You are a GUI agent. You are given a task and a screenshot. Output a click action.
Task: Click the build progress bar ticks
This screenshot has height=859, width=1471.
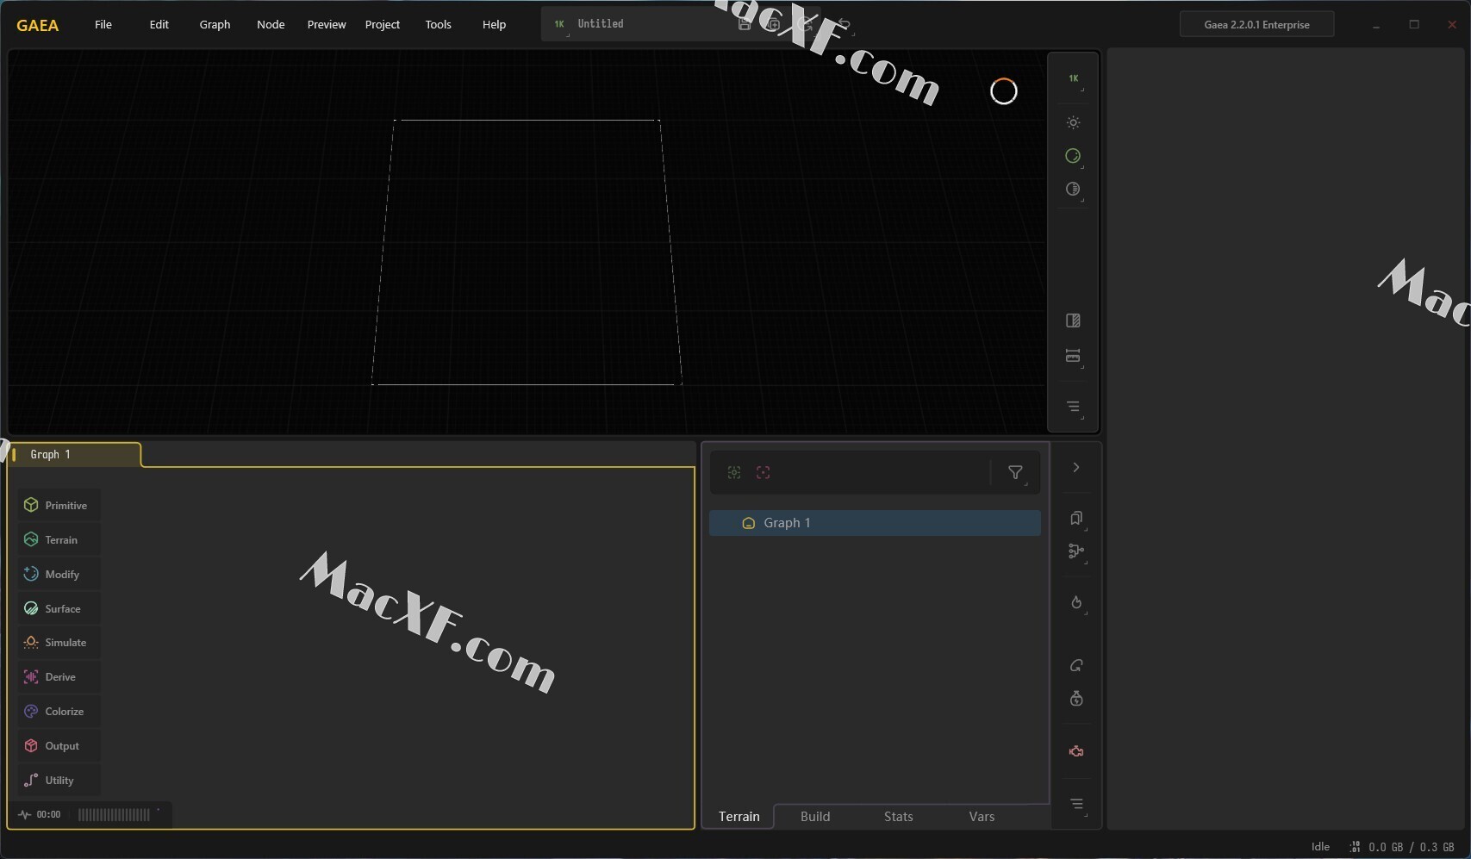click(114, 814)
